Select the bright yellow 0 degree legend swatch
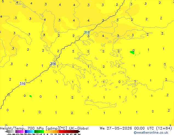This screenshot has width=174, height=135. pos(45,131)
